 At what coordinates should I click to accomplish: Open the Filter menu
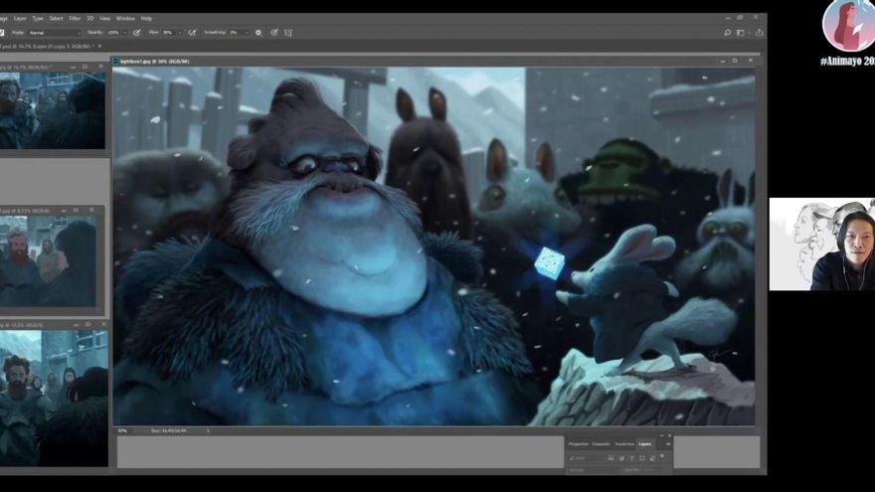click(x=75, y=18)
